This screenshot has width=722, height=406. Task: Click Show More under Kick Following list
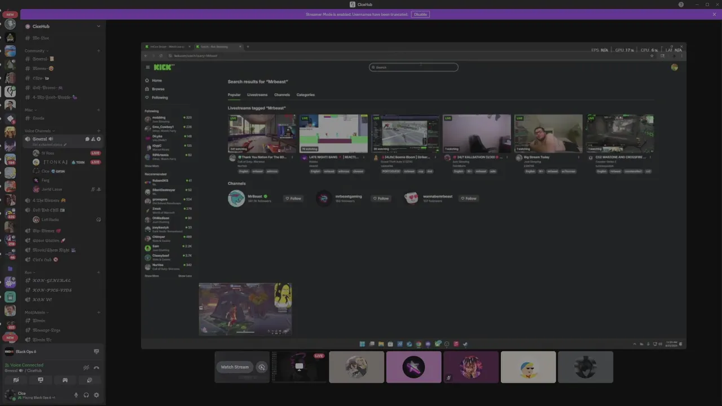(152, 166)
